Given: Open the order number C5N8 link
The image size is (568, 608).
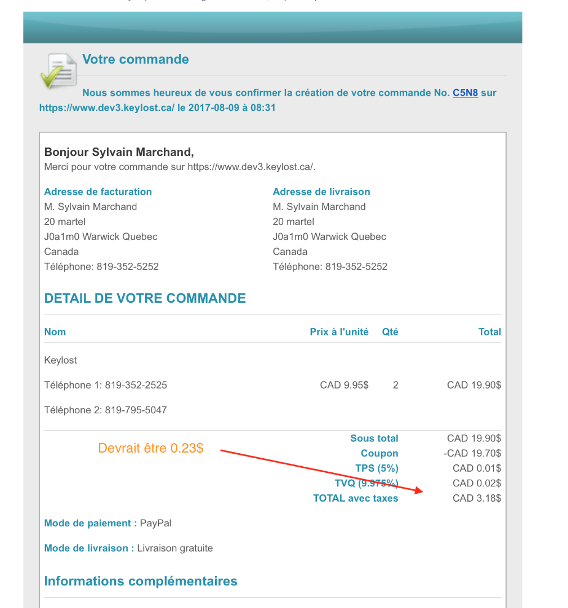Looking at the screenshot, I should pyautogui.click(x=465, y=93).
